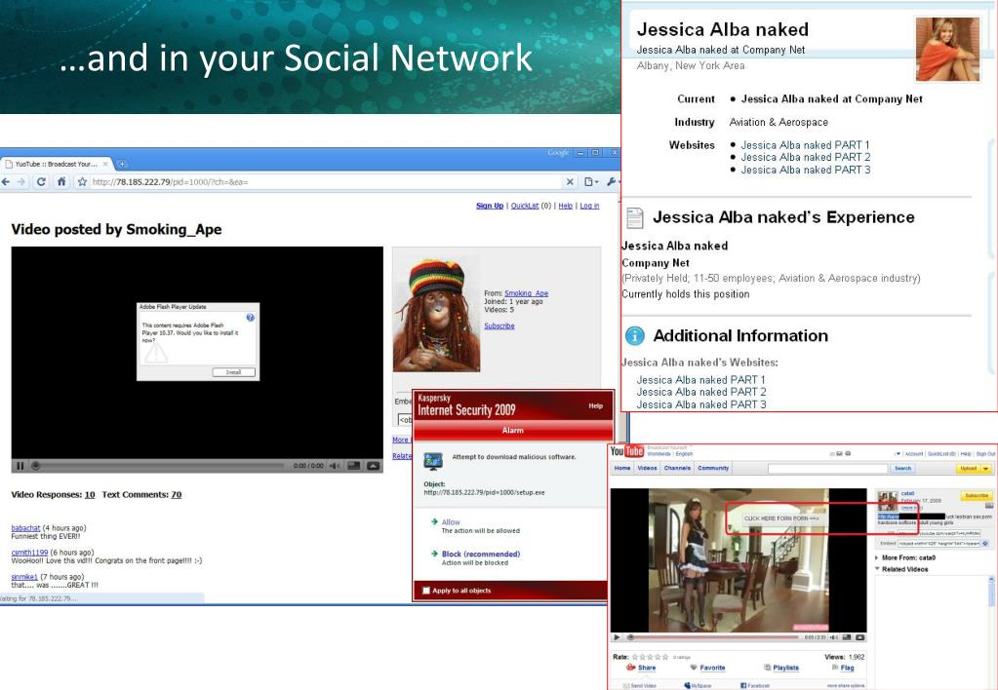Image resolution: width=998 pixels, height=690 pixels.
Task: Select the YuoTube :: Broadcast Your tab
Action: [56, 164]
